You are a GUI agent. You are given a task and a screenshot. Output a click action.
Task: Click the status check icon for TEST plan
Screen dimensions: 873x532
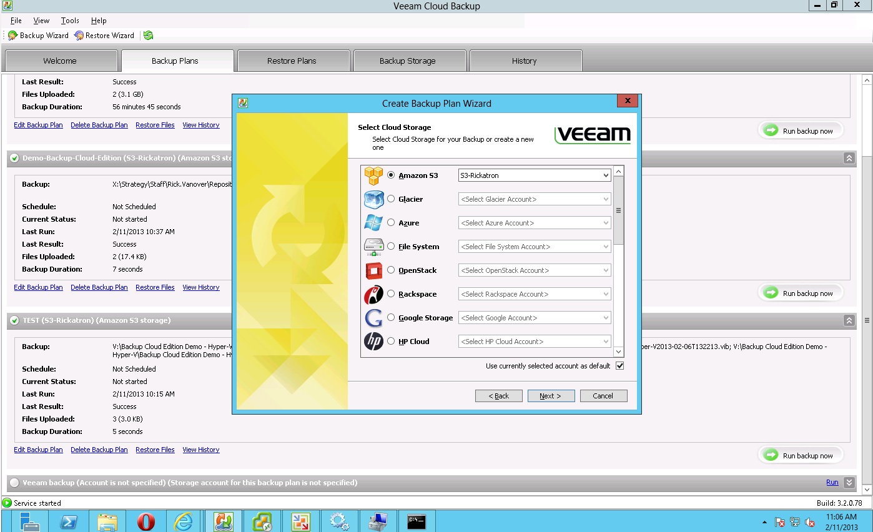pyautogui.click(x=14, y=320)
